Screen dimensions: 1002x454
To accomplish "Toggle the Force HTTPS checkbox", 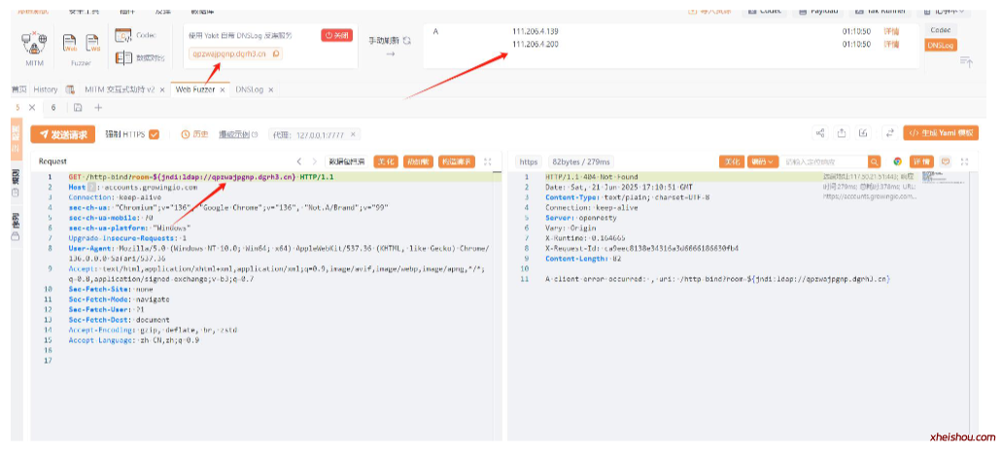I will [x=154, y=134].
